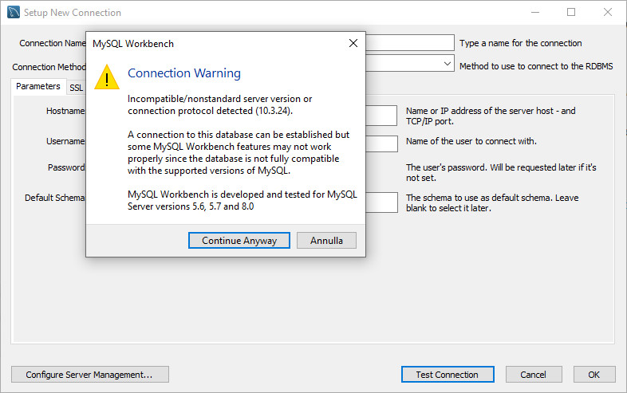
Task: Open Configure Server Management
Action: (x=89, y=375)
